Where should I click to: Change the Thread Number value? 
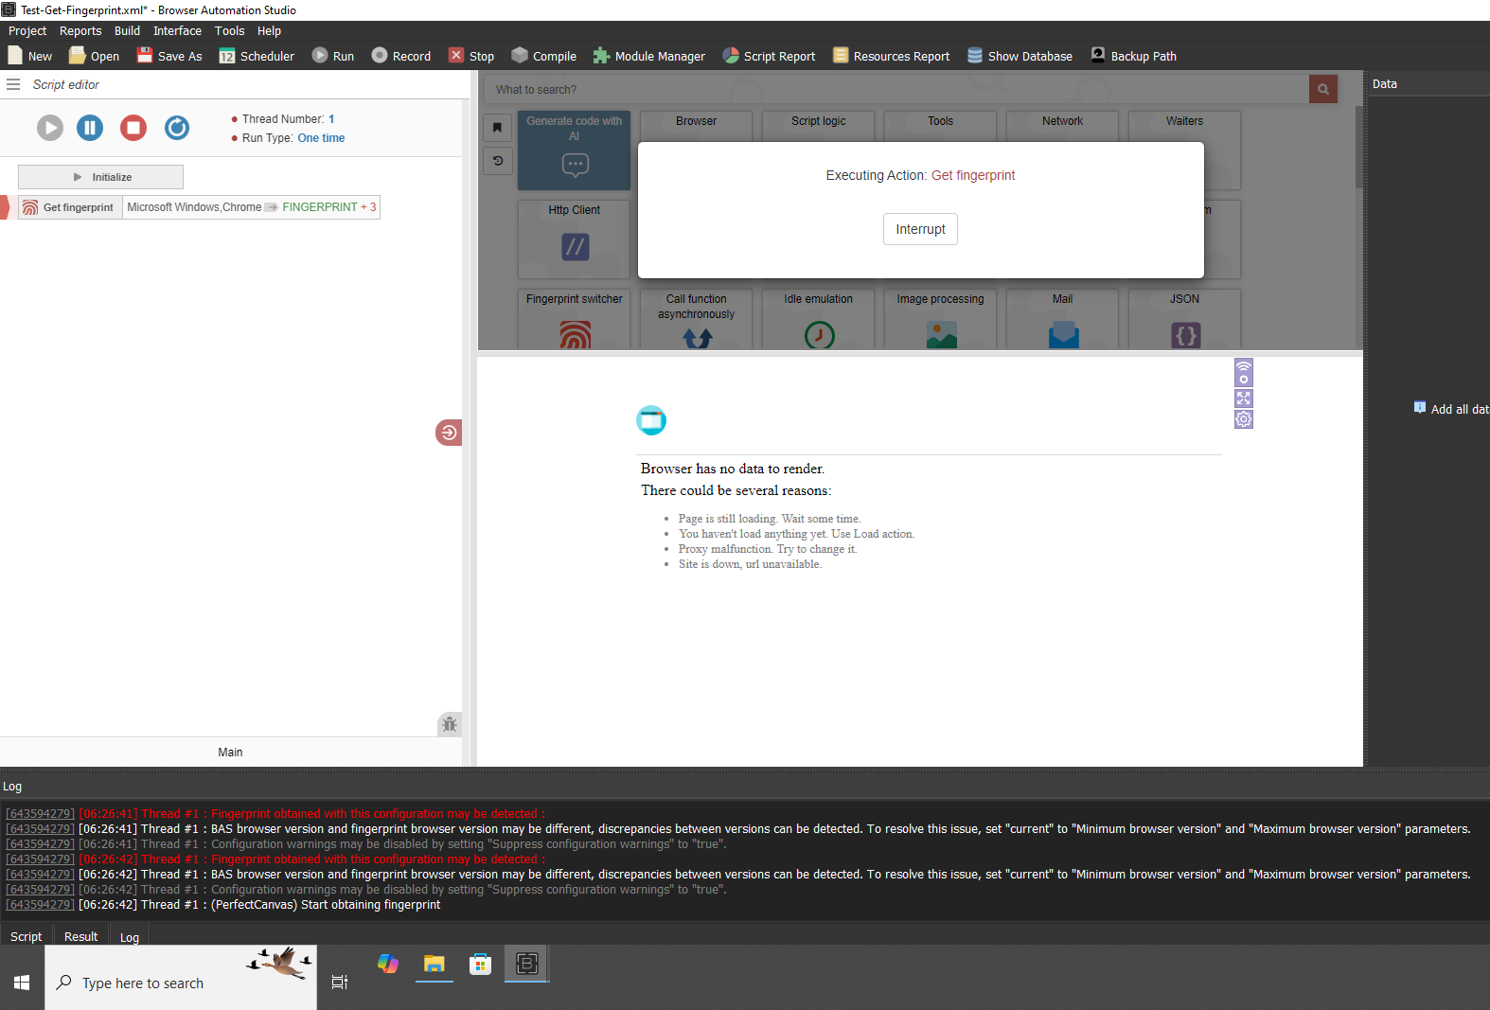[x=331, y=119]
